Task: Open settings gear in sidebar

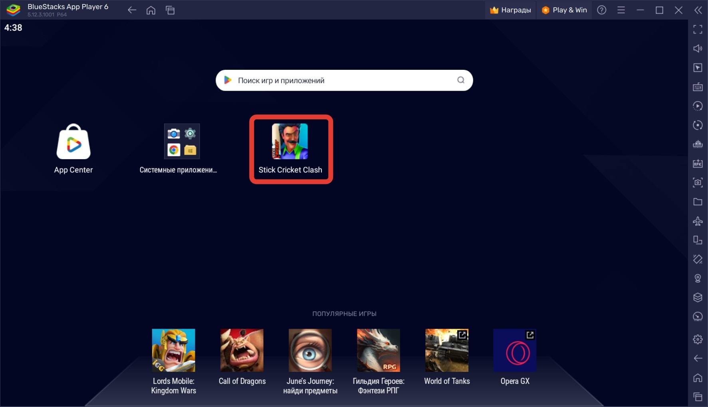Action: pos(698,339)
